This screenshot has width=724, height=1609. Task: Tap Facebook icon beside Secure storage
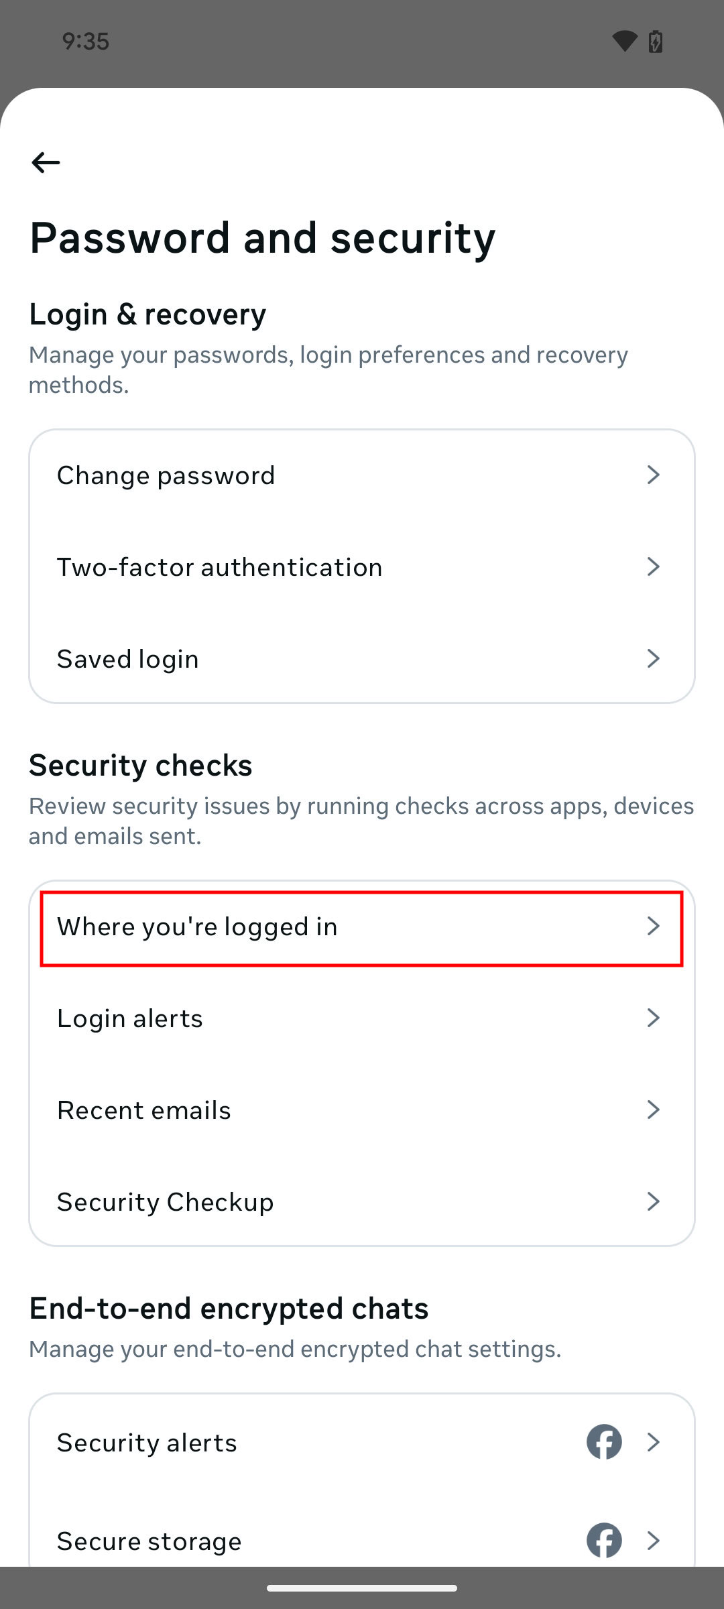pyautogui.click(x=604, y=1540)
